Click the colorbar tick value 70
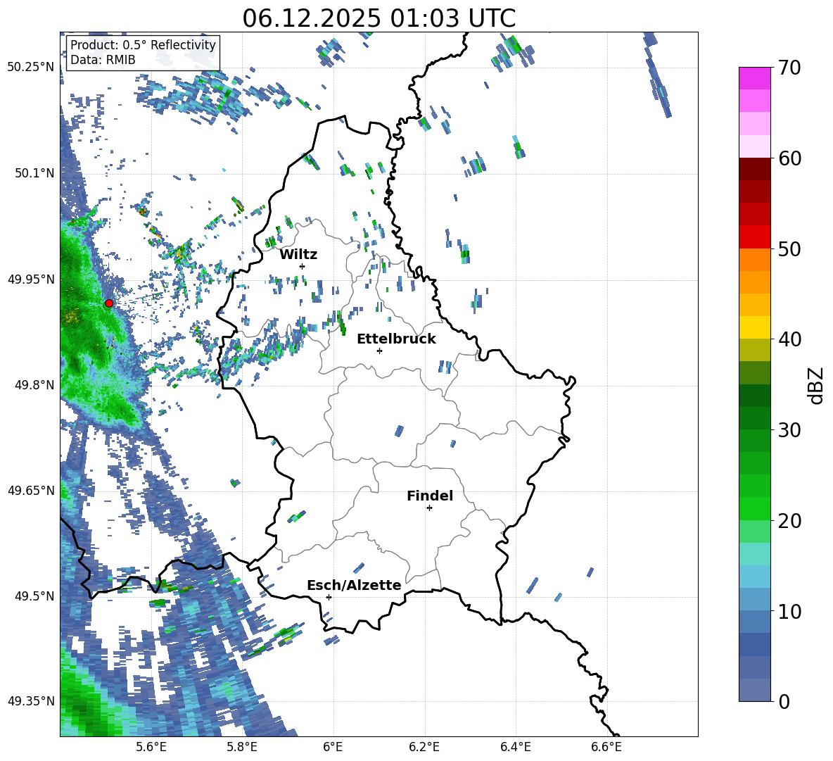This screenshot has width=833, height=761. point(789,68)
